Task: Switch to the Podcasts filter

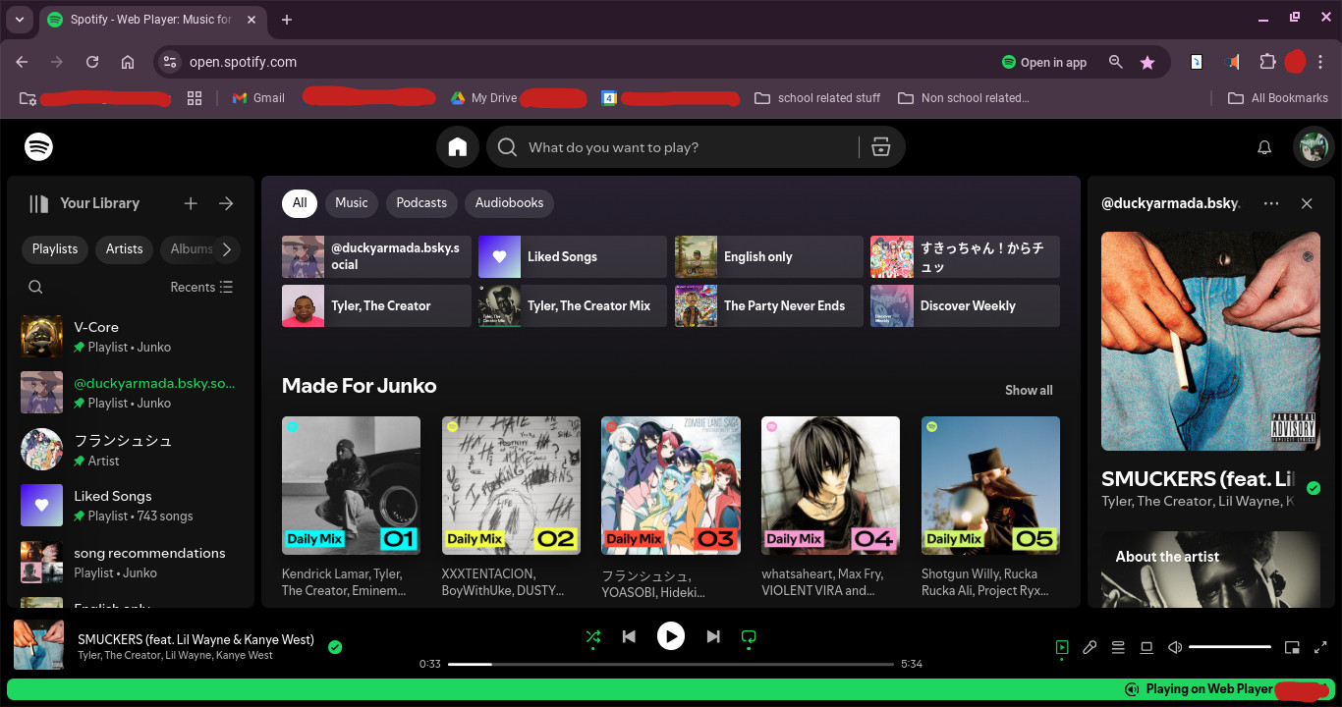Action: pyautogui.click(x=421, y=203)
